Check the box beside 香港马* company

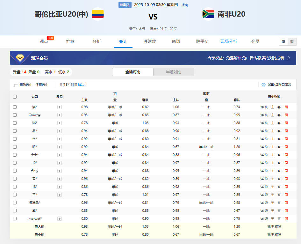click(15, 203)
